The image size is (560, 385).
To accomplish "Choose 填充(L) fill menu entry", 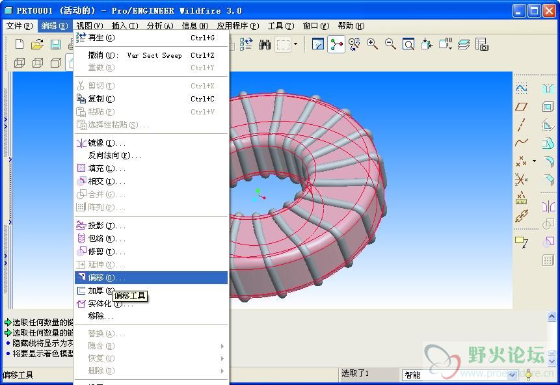I will [151, 168].
